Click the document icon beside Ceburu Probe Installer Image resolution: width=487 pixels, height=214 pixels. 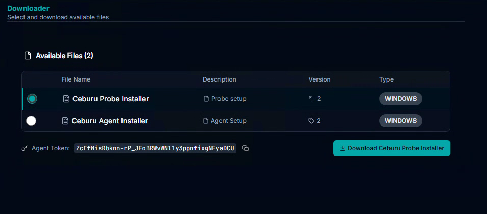66,99
